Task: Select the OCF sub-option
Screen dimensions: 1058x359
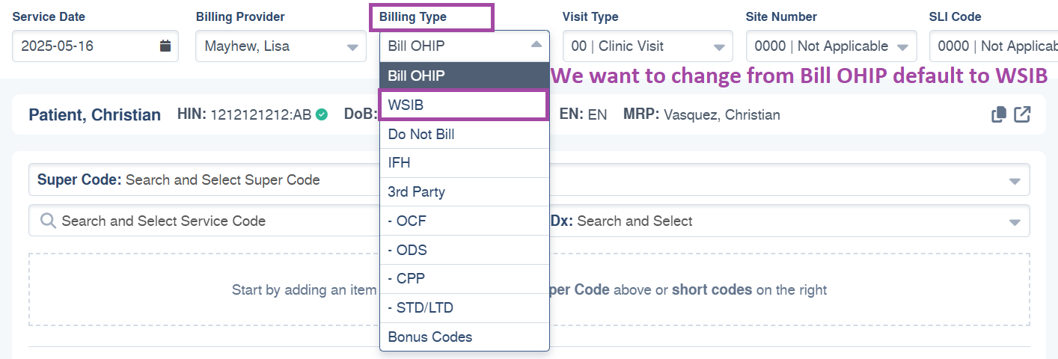Action: click(x=465, y=221)
